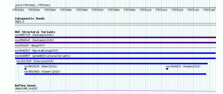Select the purple bar under nsv6568042
The width and height of the screenshot is (223, 94).
[115, 43]
